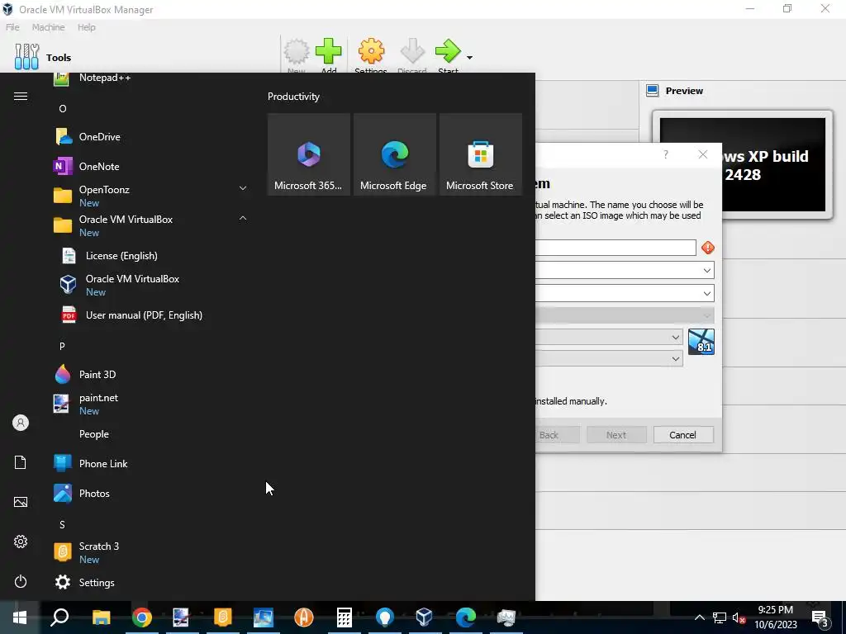Screen dimensions: 846x634
Task: Click the Windows Start button on taskbar
Action: click(x=20, y=617)
